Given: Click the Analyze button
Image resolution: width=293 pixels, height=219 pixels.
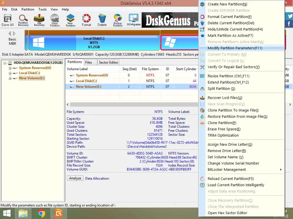Looking at the screenshot, I should (x=75, y=178).
